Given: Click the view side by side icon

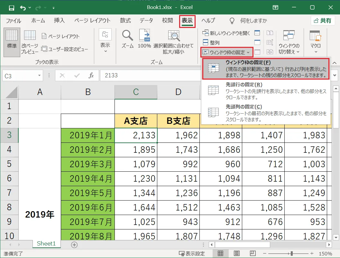Looking at the screenshot, I should click(270, 33).
